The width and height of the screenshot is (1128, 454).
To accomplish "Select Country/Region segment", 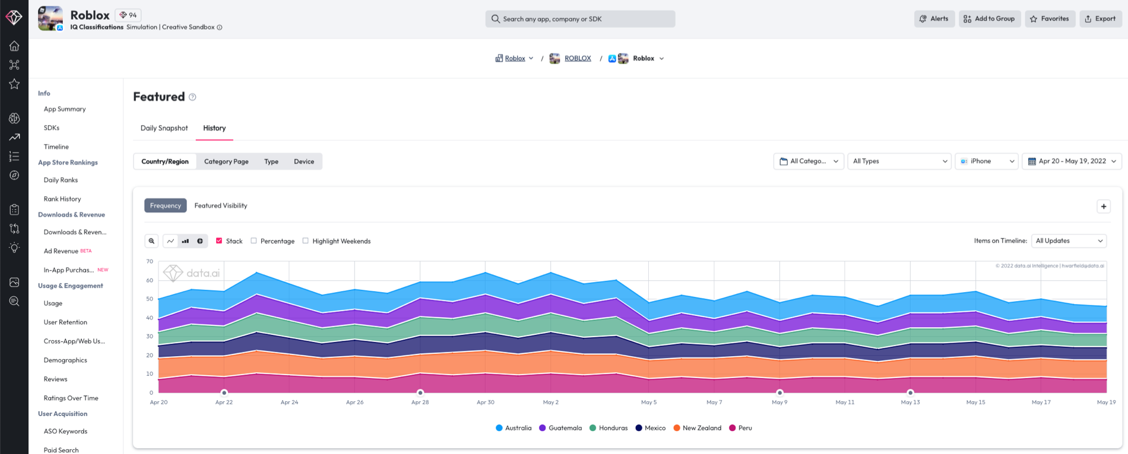I will coord(165,161).
